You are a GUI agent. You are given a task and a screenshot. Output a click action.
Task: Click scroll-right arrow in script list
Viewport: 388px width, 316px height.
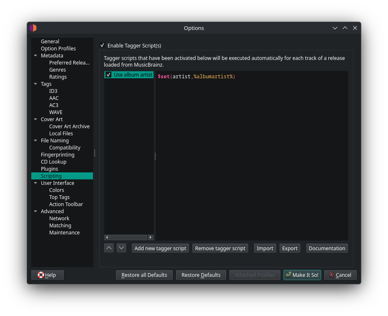[x=151, y=237]
